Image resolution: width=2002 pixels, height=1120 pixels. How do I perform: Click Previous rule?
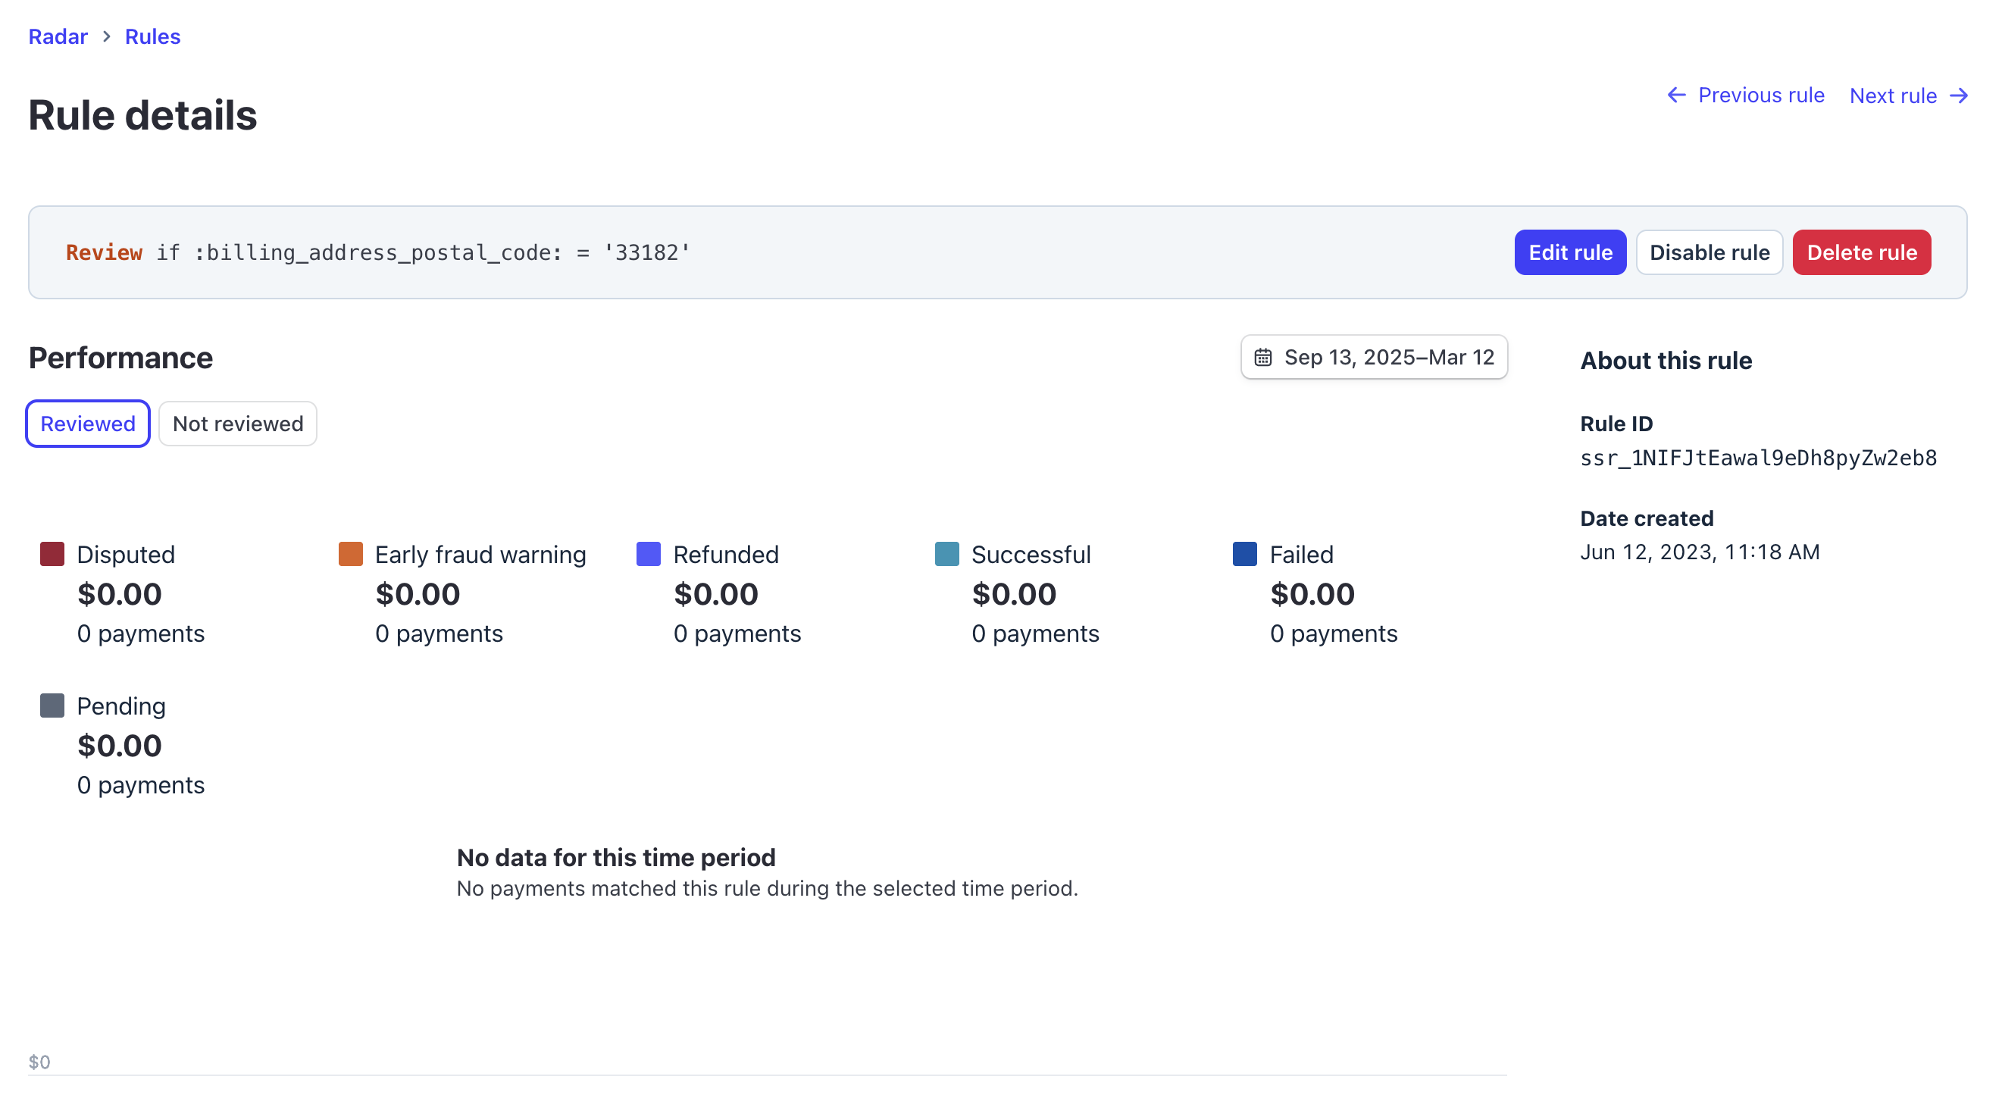pos(1761,95)
